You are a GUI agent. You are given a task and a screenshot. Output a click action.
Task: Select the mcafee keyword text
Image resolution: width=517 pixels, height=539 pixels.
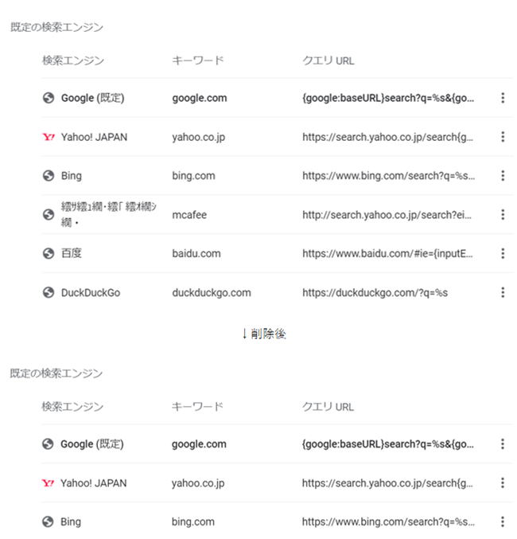[189, 215]
